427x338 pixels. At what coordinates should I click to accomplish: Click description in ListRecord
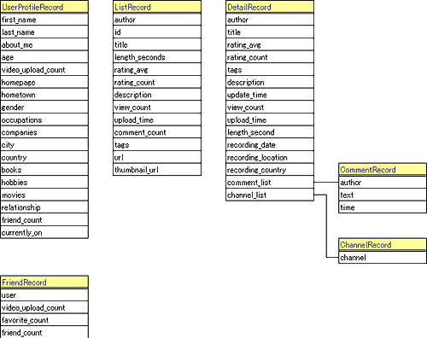click(157, 95)
